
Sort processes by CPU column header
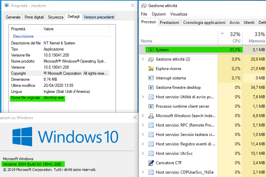(x=231, y=37)
